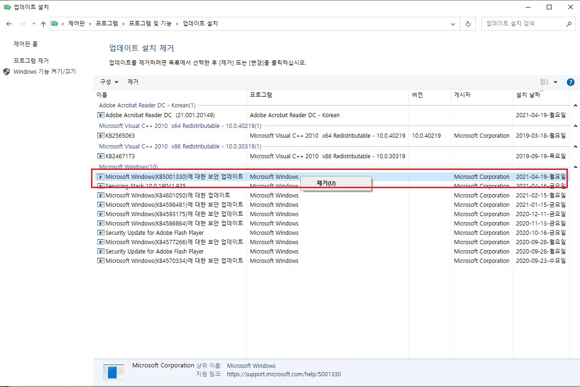Image resolution: width=580 pixels, height=387 pixels.
Task: Click the search magnifier icon
Action: pyautogui.click(x=569, y=23)
